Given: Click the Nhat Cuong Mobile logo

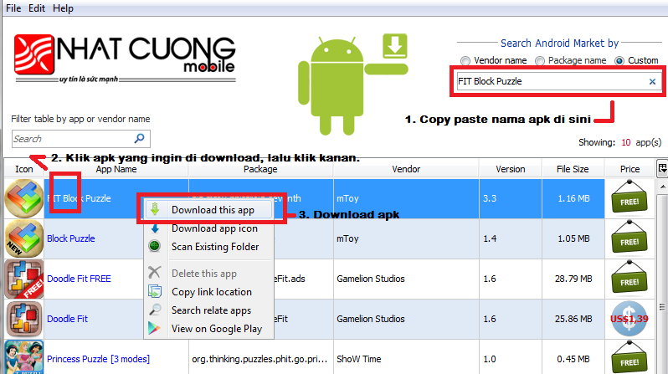Looking at the screenshot, I should point(125,59).
